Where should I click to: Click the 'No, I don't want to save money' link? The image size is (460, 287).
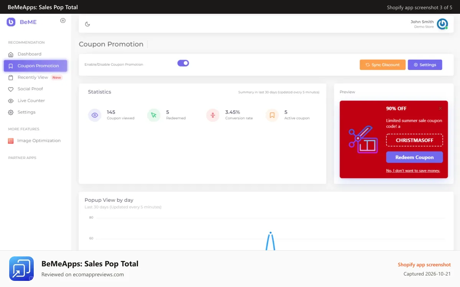point(413,171)
